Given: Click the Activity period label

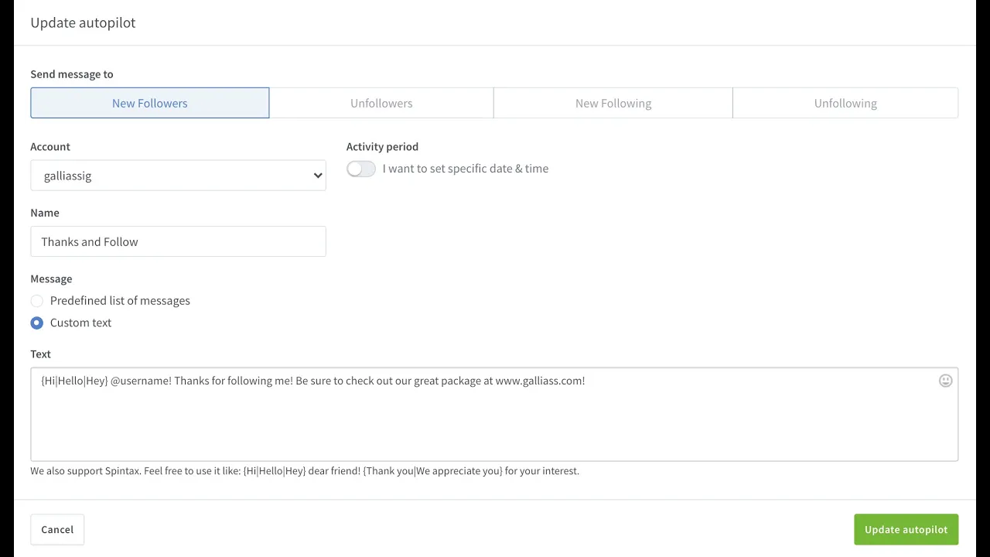Looking at the screenshot, I should point(382,146).
